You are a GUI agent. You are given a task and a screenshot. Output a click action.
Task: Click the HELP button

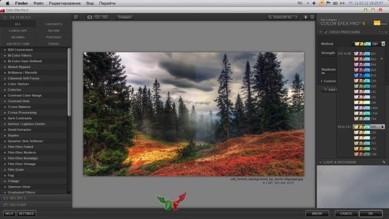click(9, 214)
